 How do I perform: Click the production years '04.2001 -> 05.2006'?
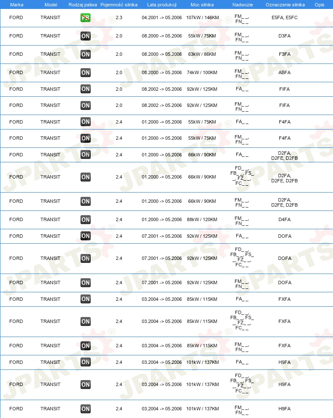click(x=162, y=17)
